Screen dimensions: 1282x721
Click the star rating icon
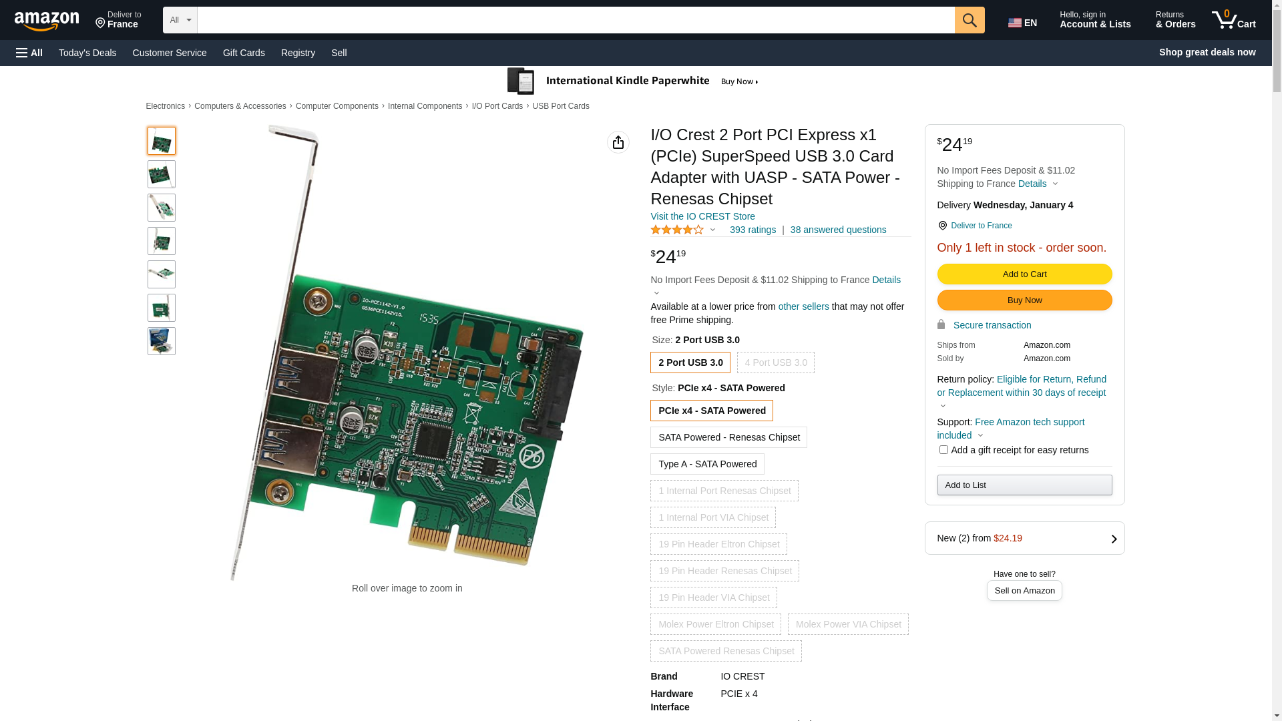tap(676, 230)
